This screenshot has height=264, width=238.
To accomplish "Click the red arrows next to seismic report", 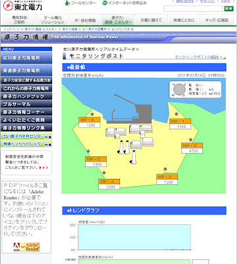I will tap(44, 168).
